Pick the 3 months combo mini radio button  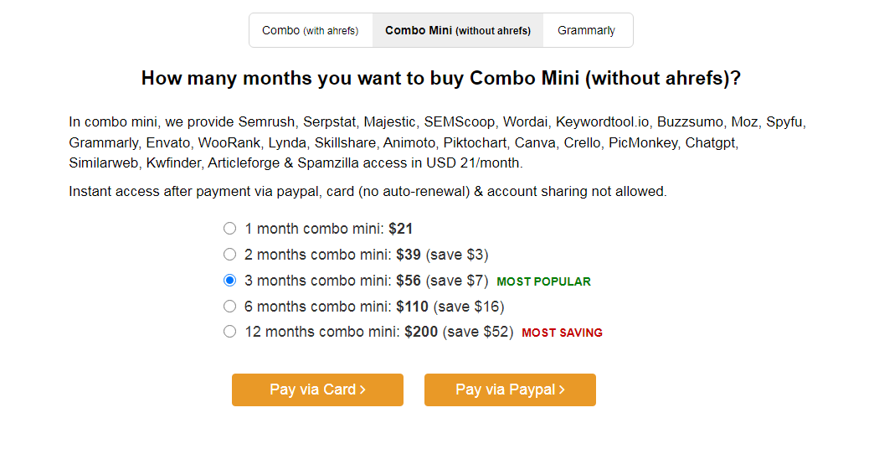(x=230, y=281)
